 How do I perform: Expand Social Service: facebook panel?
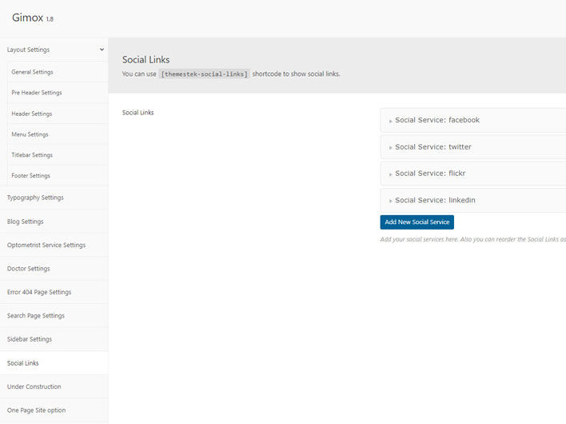coord(436,120)
